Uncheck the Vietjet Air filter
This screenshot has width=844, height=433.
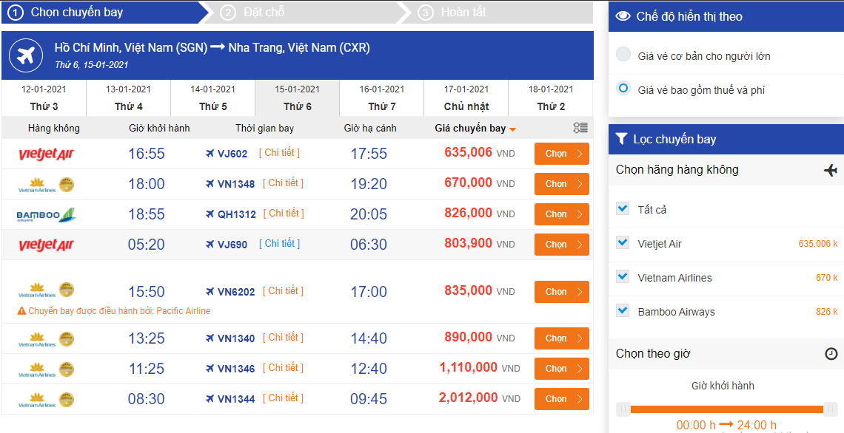point(623,243)
